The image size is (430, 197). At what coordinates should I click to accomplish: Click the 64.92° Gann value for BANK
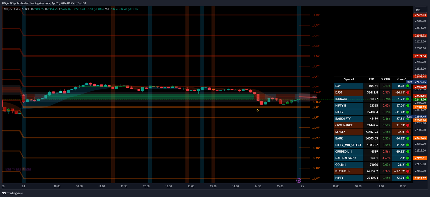point(401,138)
